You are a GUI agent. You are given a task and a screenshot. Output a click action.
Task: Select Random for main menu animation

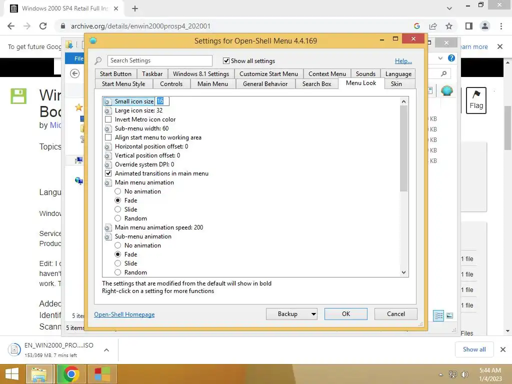pos(118,218)
